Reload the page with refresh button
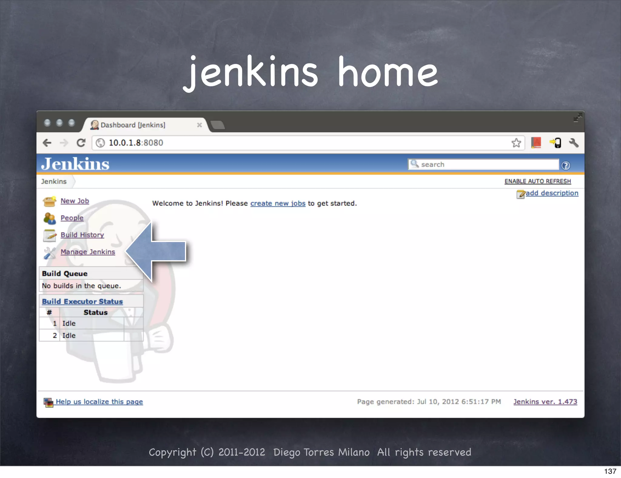 pyautogui.click(x=81, y=143)
